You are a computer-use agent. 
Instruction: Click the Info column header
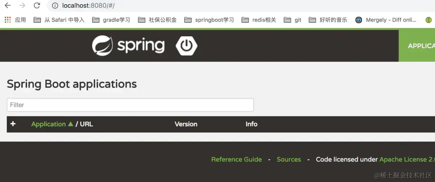(x=252, y=124)
